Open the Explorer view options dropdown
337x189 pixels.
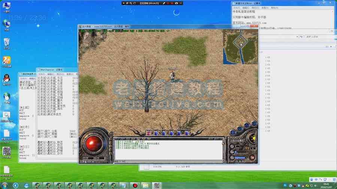pyautogui.click(x=331, y=47)
